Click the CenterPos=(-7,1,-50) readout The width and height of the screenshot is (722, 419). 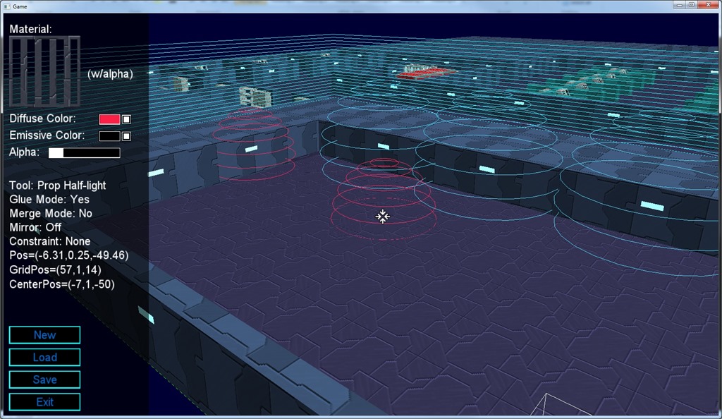62,284
